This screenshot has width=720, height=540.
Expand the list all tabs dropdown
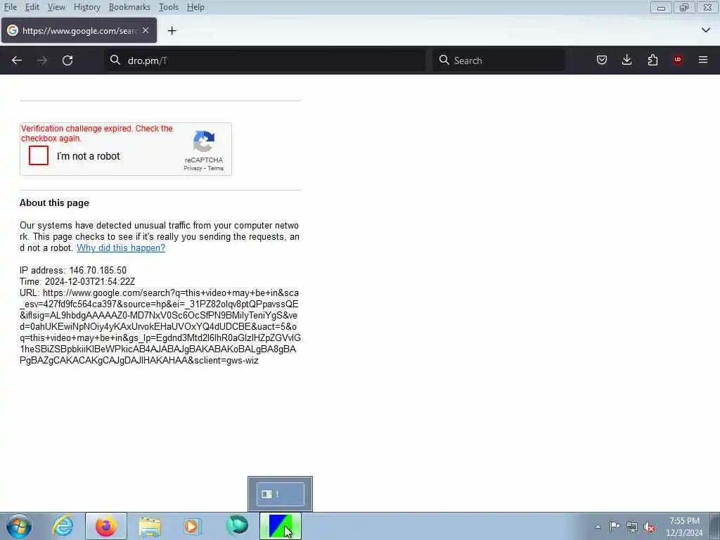[x=706, y=30]
